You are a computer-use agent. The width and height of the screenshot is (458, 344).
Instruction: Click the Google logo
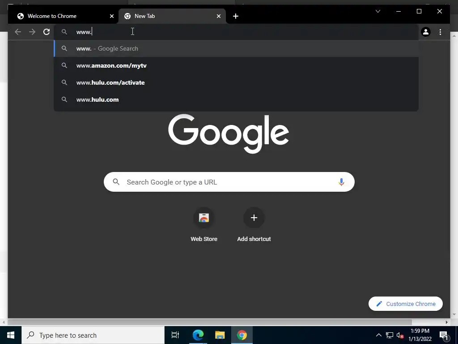[229, 133]
